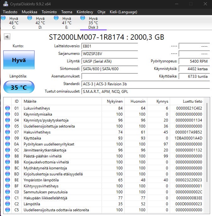Click the status circle for BC Myöhästyneitä komentoja
Viewport: 212px width, 216px height.
8,168
